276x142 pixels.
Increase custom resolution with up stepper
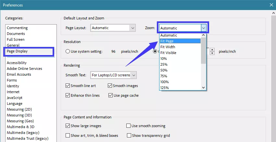coord(212,49)
